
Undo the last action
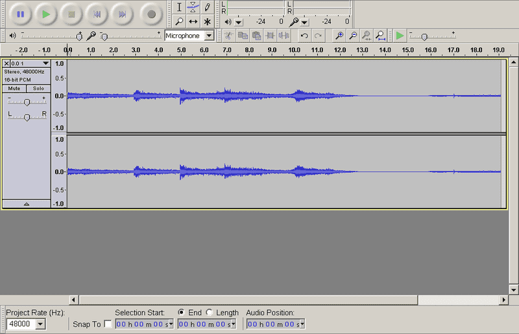click(304, 36)
